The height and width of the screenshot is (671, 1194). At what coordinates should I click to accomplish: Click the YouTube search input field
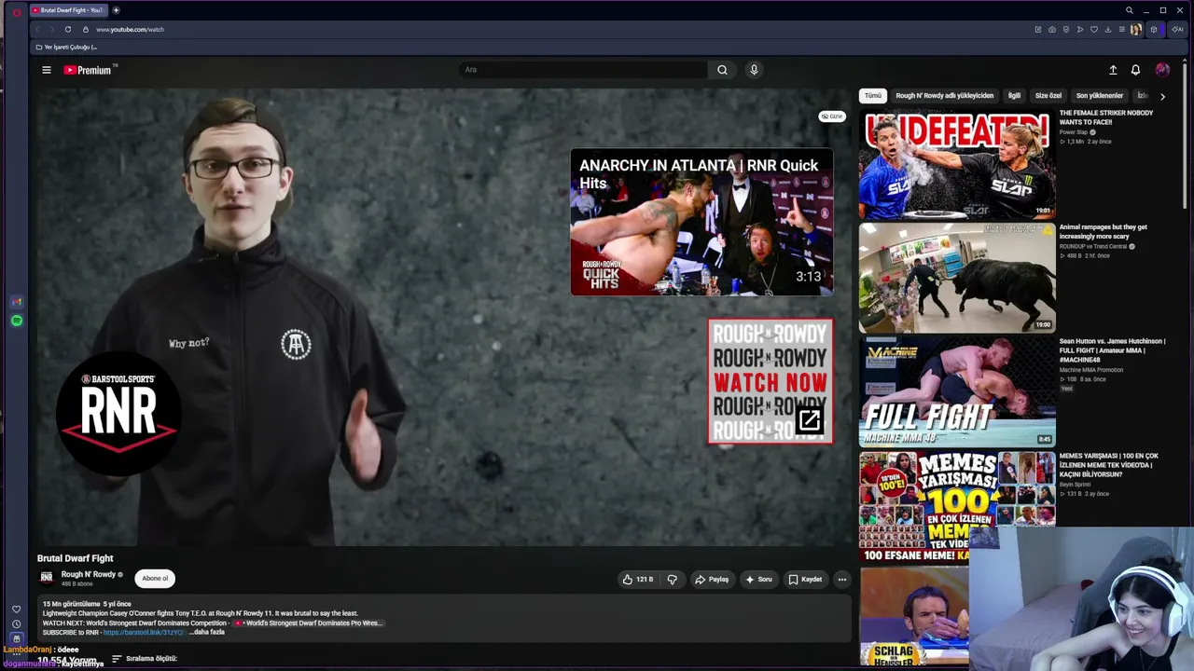click(x=583, y=70)
